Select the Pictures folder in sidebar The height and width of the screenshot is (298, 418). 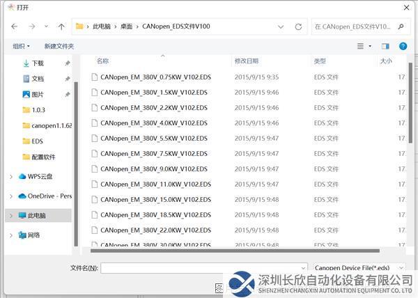click(x=37, y=94)
